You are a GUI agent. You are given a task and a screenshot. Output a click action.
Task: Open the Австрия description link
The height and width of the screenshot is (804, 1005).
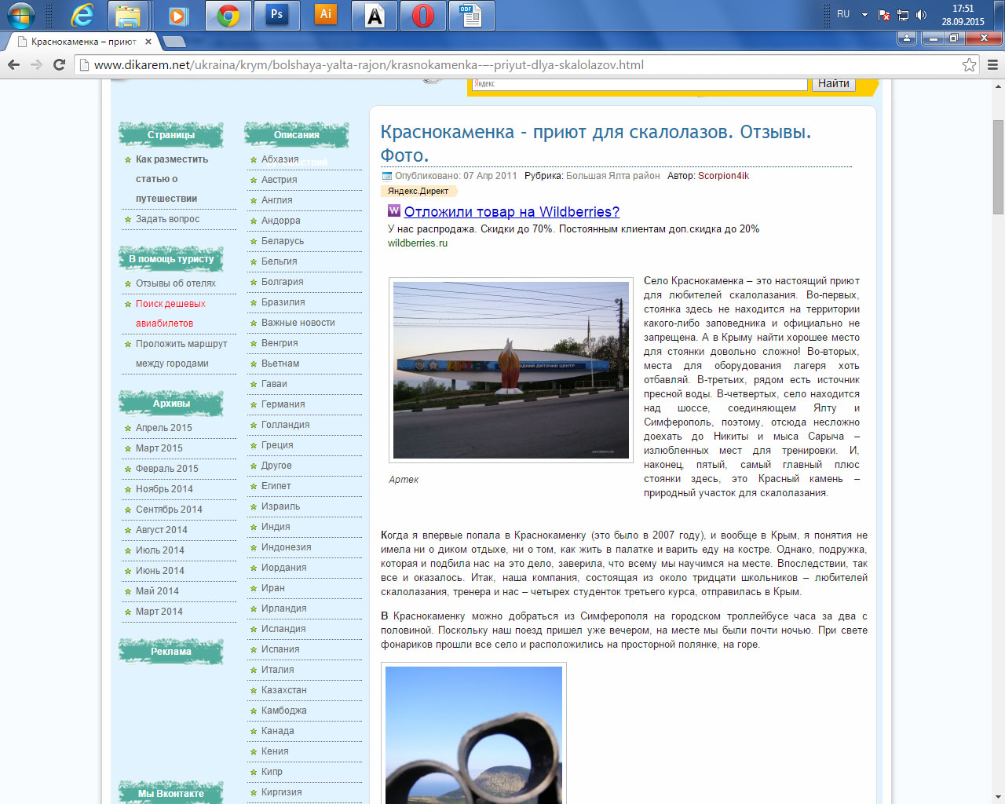[279, 180]
